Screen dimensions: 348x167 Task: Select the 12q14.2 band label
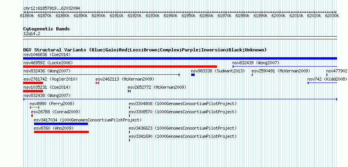pos(32,34)
